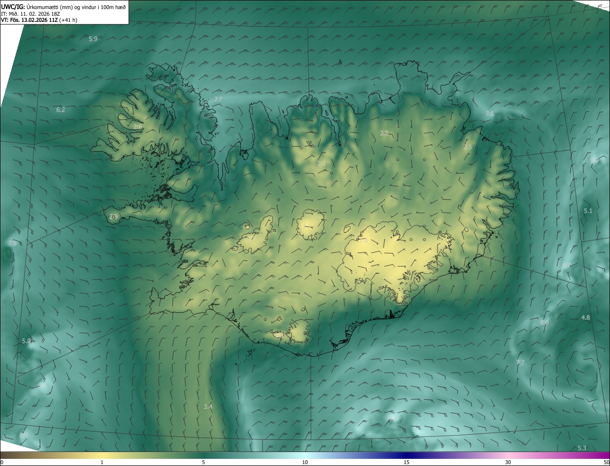The width and height of the screenshot is (610, 466).
Task: Click the 5.1 value label off east coast
Action: coord(588,210)
